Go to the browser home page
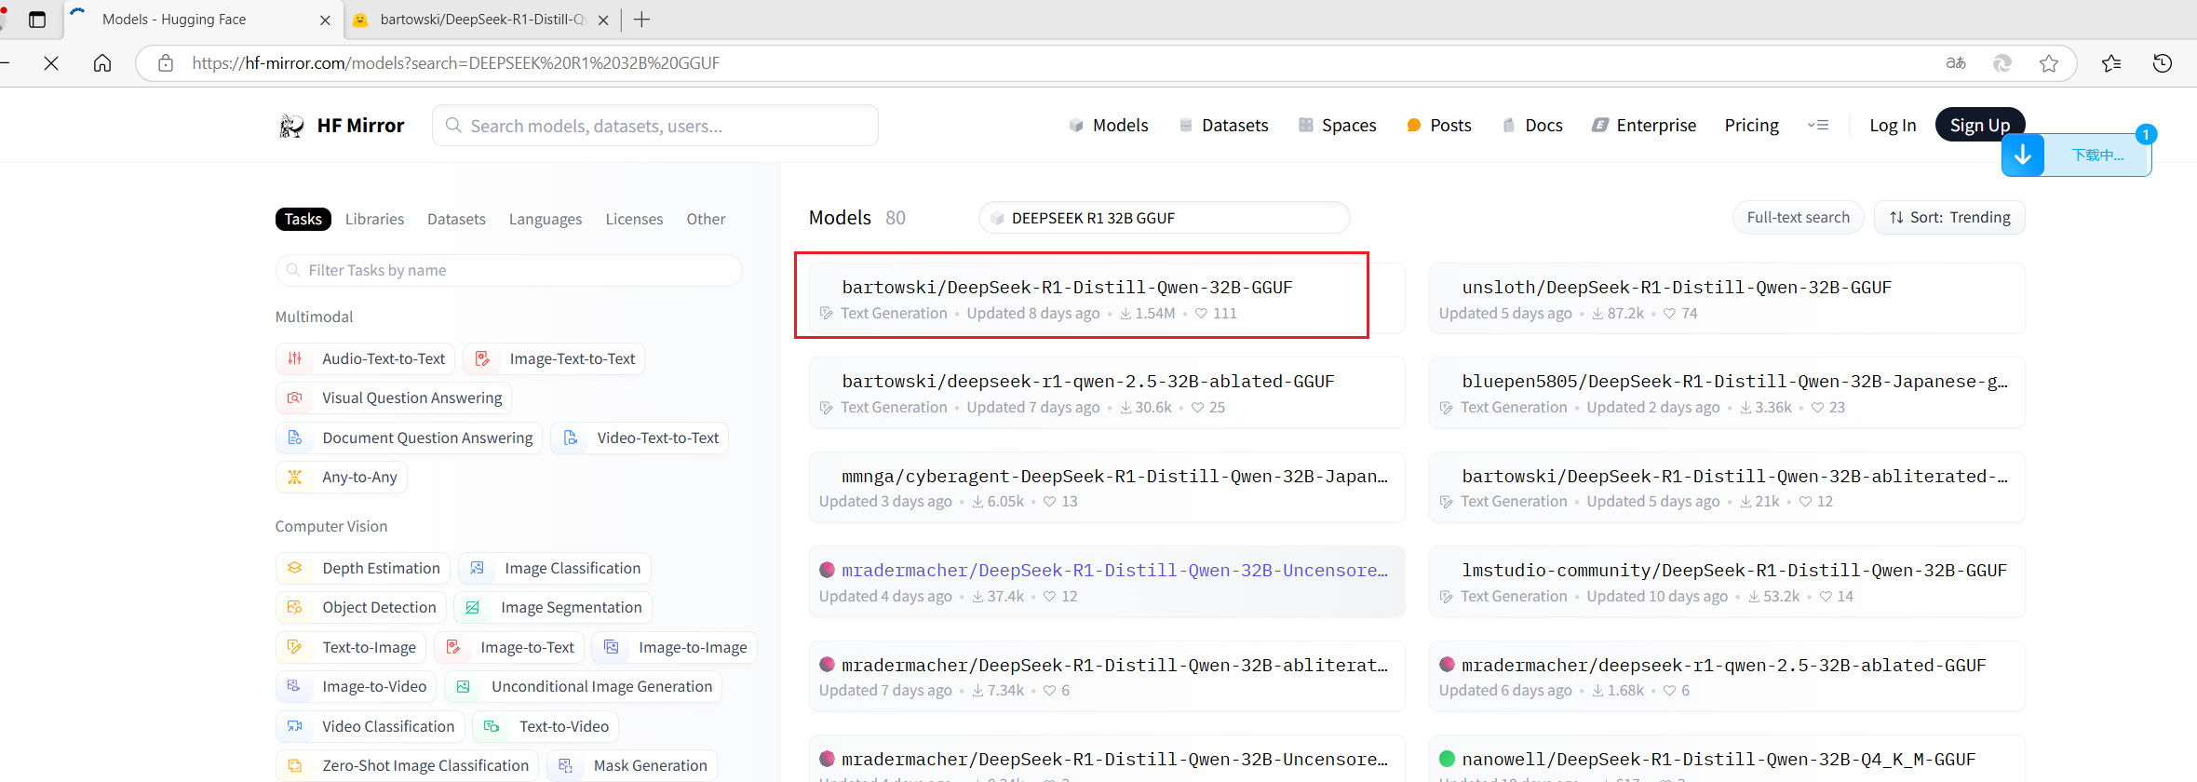The width and height of the screenshot is (2197, 782). point(102,63)
